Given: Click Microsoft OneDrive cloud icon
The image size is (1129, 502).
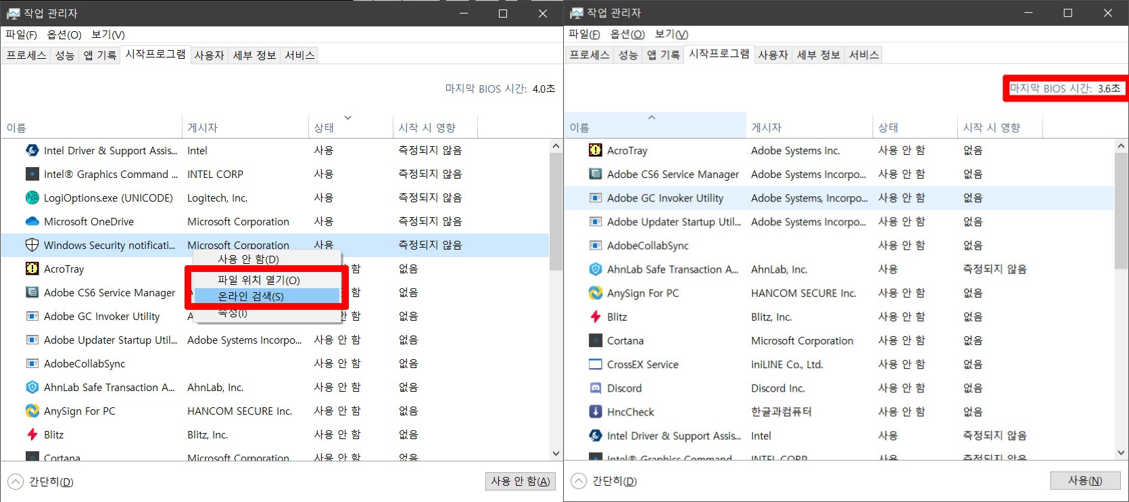Looking at the screenshot, I should 32,221.
